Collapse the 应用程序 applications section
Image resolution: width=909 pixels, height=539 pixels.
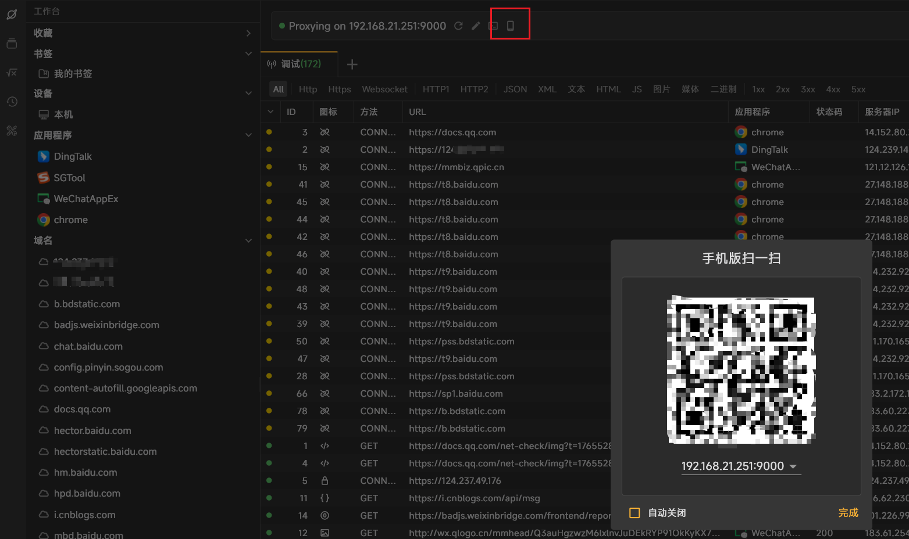248,135
